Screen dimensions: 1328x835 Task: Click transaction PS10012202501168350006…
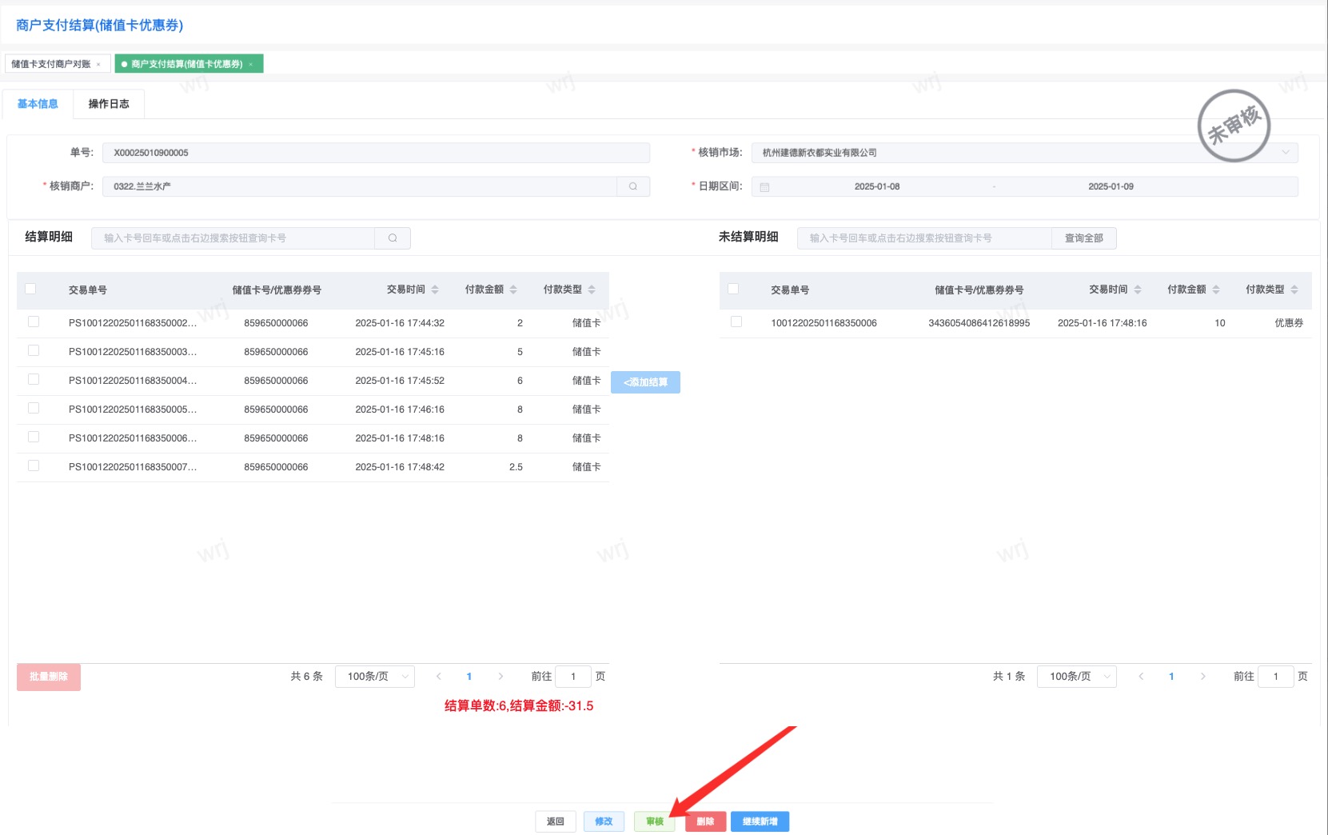click(x=133, y=438)
